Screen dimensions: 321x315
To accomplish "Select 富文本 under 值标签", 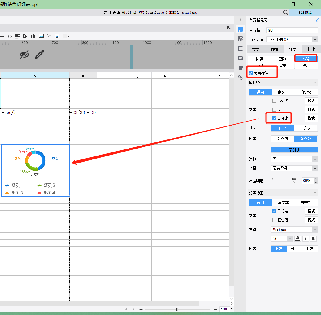I will 283,92.
